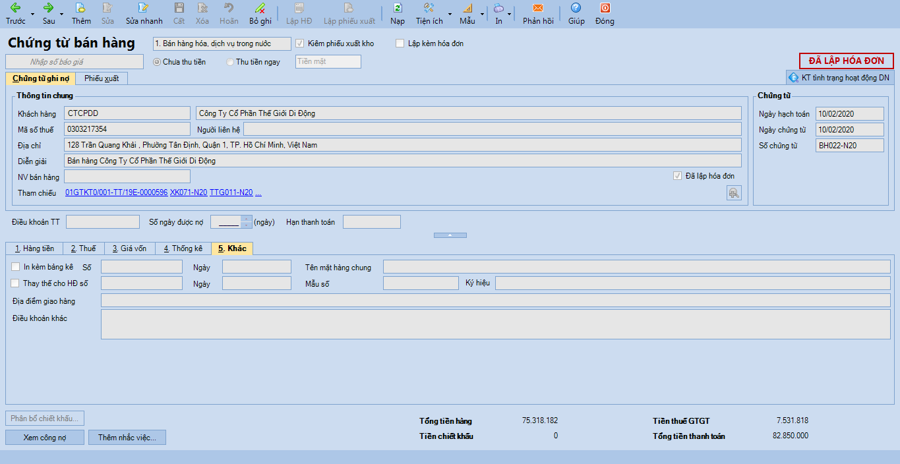Delete the voucher with Xóa
Screen dimensions: 900x464
[202, 13]
